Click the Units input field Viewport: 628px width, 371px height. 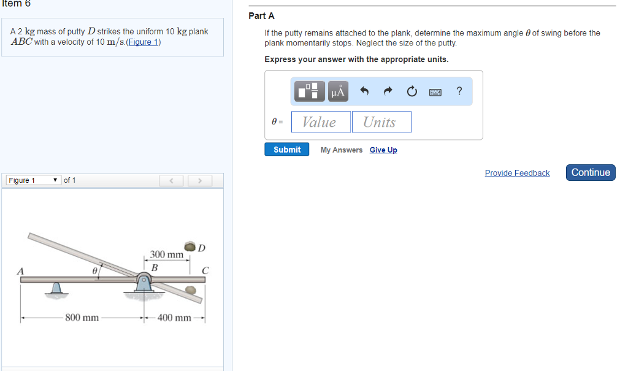(x=381, y=122)
